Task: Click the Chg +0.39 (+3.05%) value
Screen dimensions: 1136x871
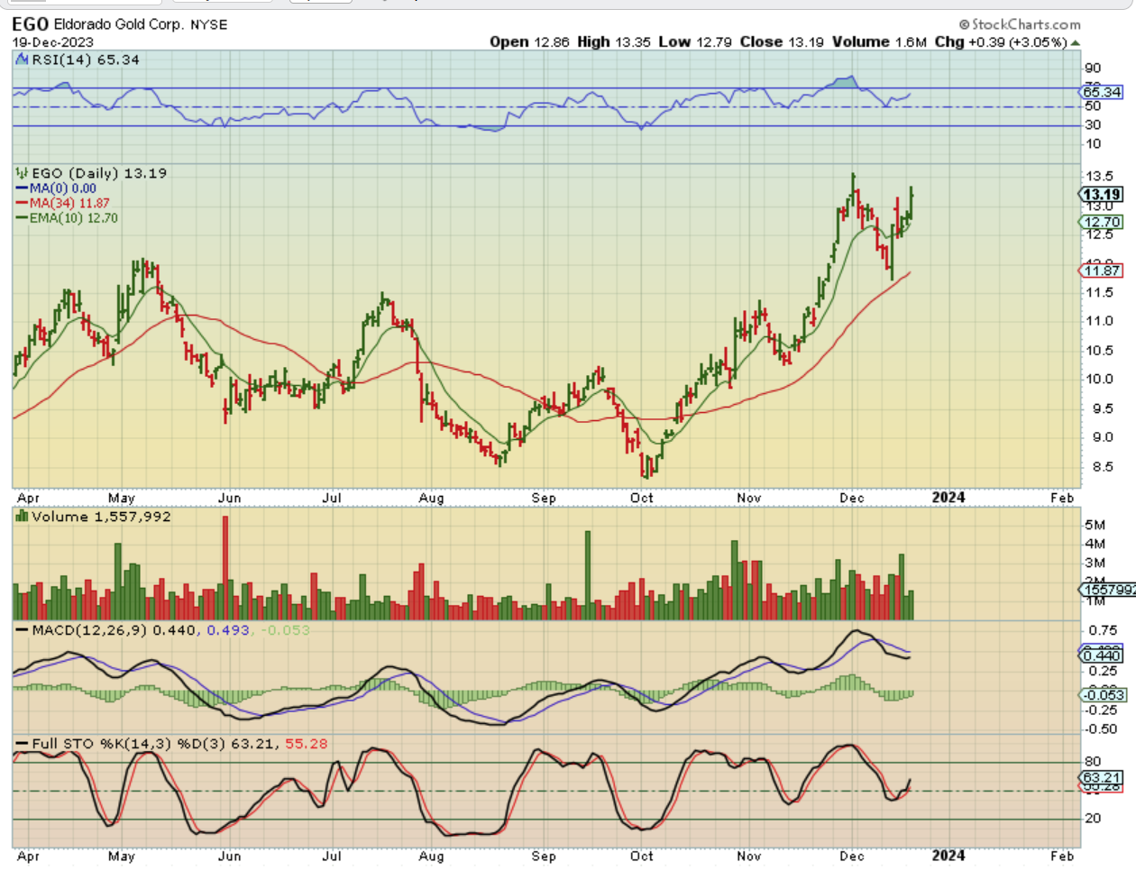Action: (x=1001, y=41)
